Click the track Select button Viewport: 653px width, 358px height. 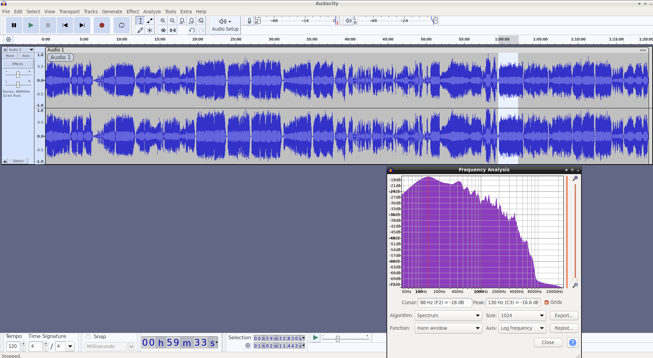(x=18, y=161)
